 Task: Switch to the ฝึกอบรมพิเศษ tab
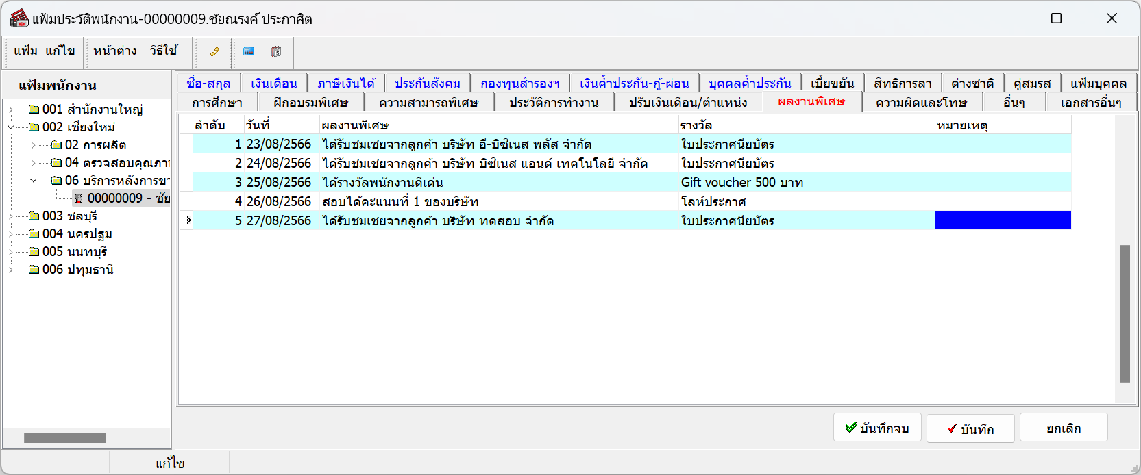[x=310, y=102]
